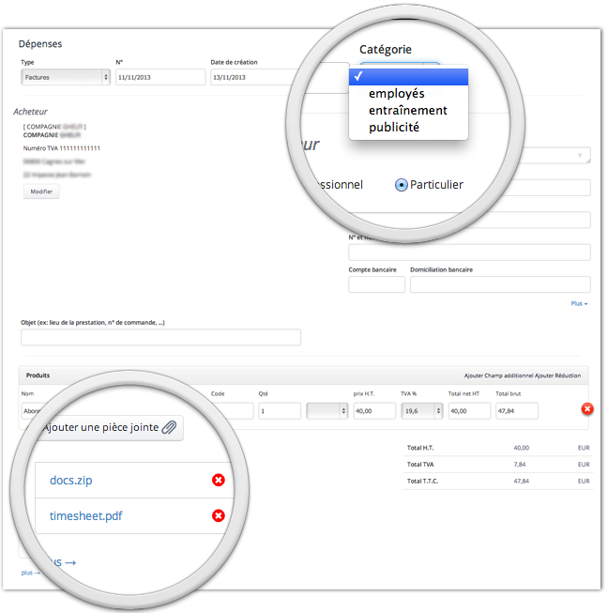The width and height of the screenshot is (608, 613).
Task: Click the Total net HT field
Action: pos(469,411)
